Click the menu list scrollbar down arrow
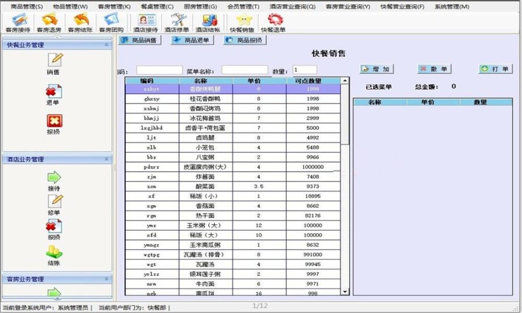Viewport: 522px width, 313px height. coord(345,292)
